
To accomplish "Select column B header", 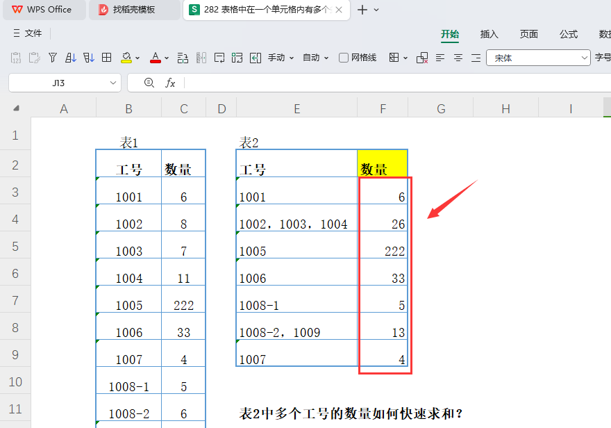I will (128, 109).
